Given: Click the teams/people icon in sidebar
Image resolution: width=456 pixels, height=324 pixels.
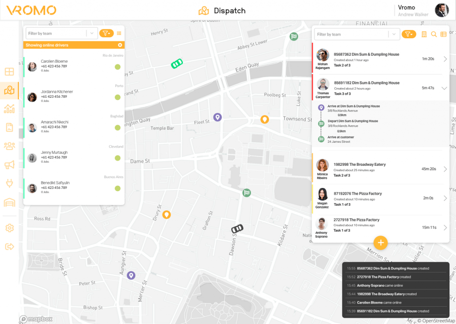Looking at the screenshot, I should click(9, 146).
